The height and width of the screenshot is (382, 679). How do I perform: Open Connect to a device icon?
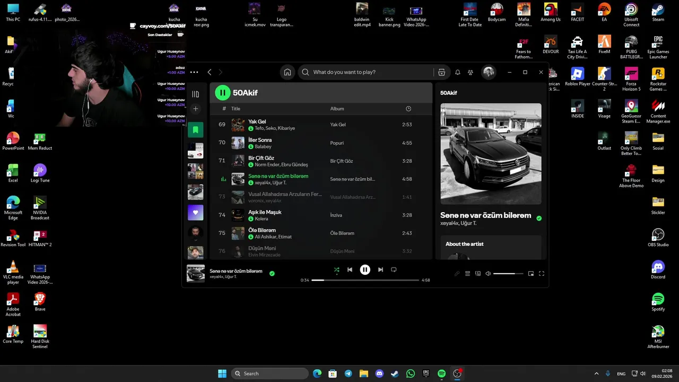(x=478, y=274)
